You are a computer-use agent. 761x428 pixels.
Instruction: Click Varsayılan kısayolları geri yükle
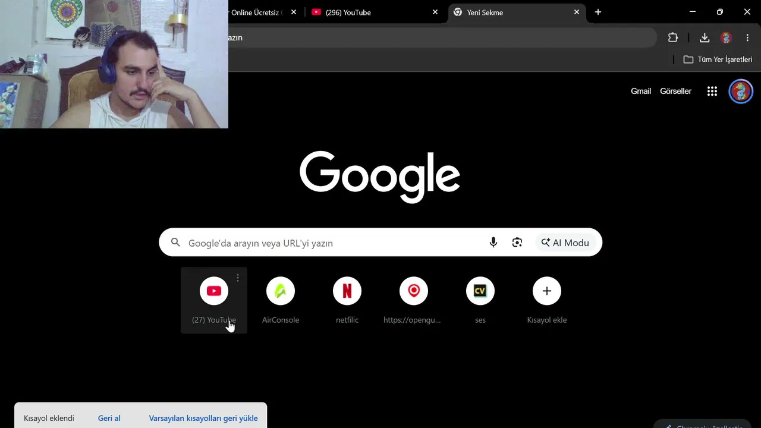203,418
